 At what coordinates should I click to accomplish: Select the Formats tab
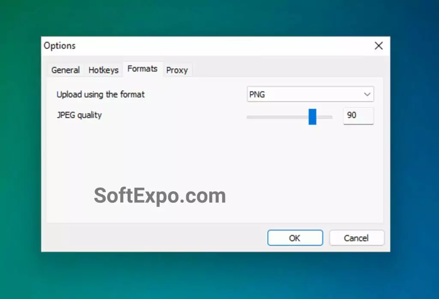tap(142, 68)
